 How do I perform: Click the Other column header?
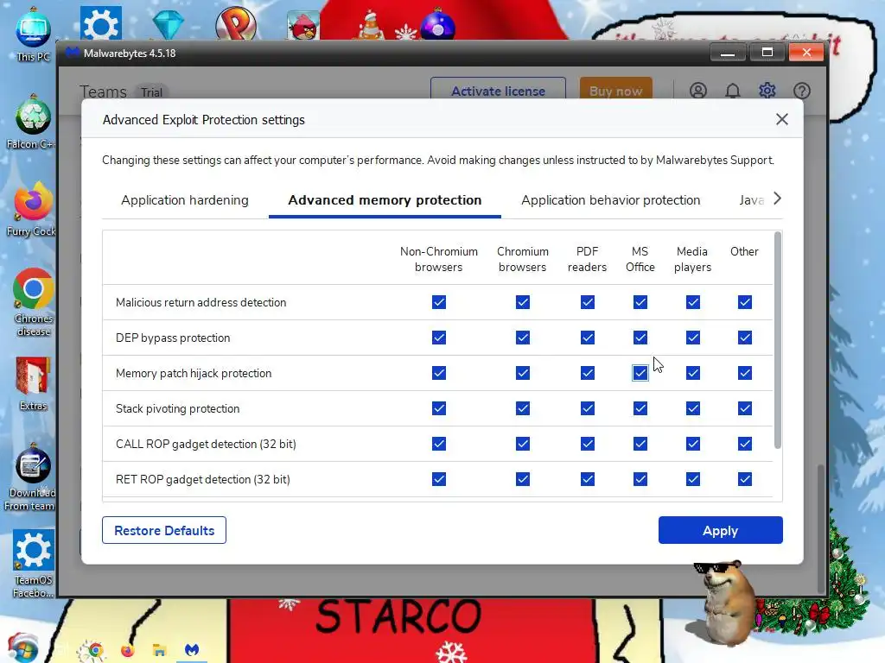[x=744, y=251]
